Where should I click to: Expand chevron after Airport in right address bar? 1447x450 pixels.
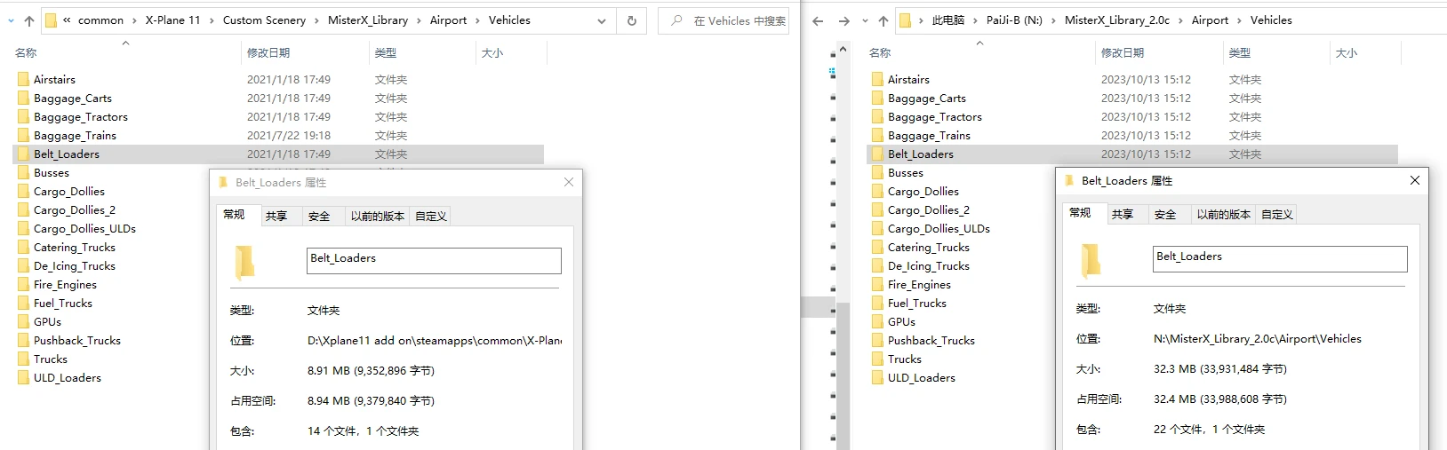[x=1239, y=20]
